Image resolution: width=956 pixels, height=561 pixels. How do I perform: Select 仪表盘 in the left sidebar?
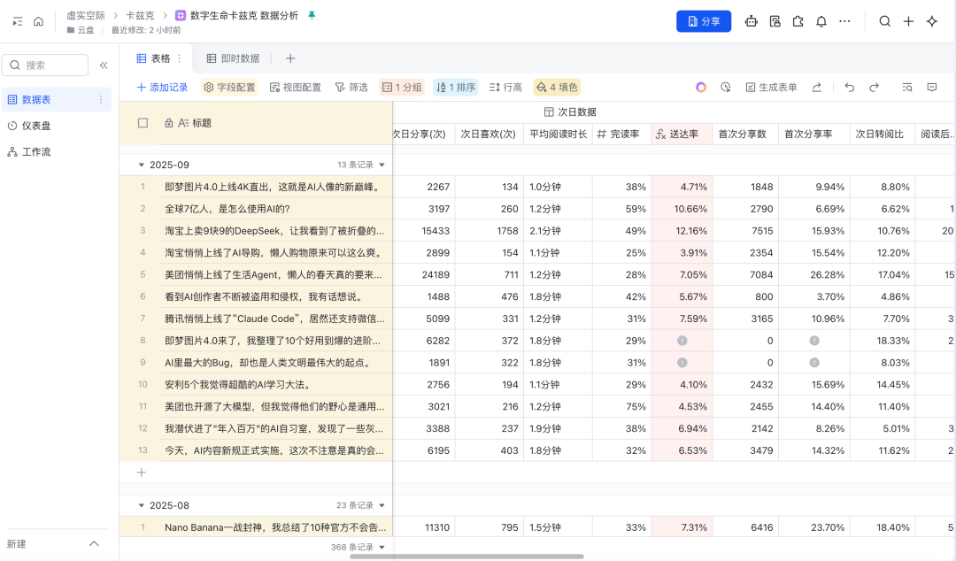(x=40, y=125)
